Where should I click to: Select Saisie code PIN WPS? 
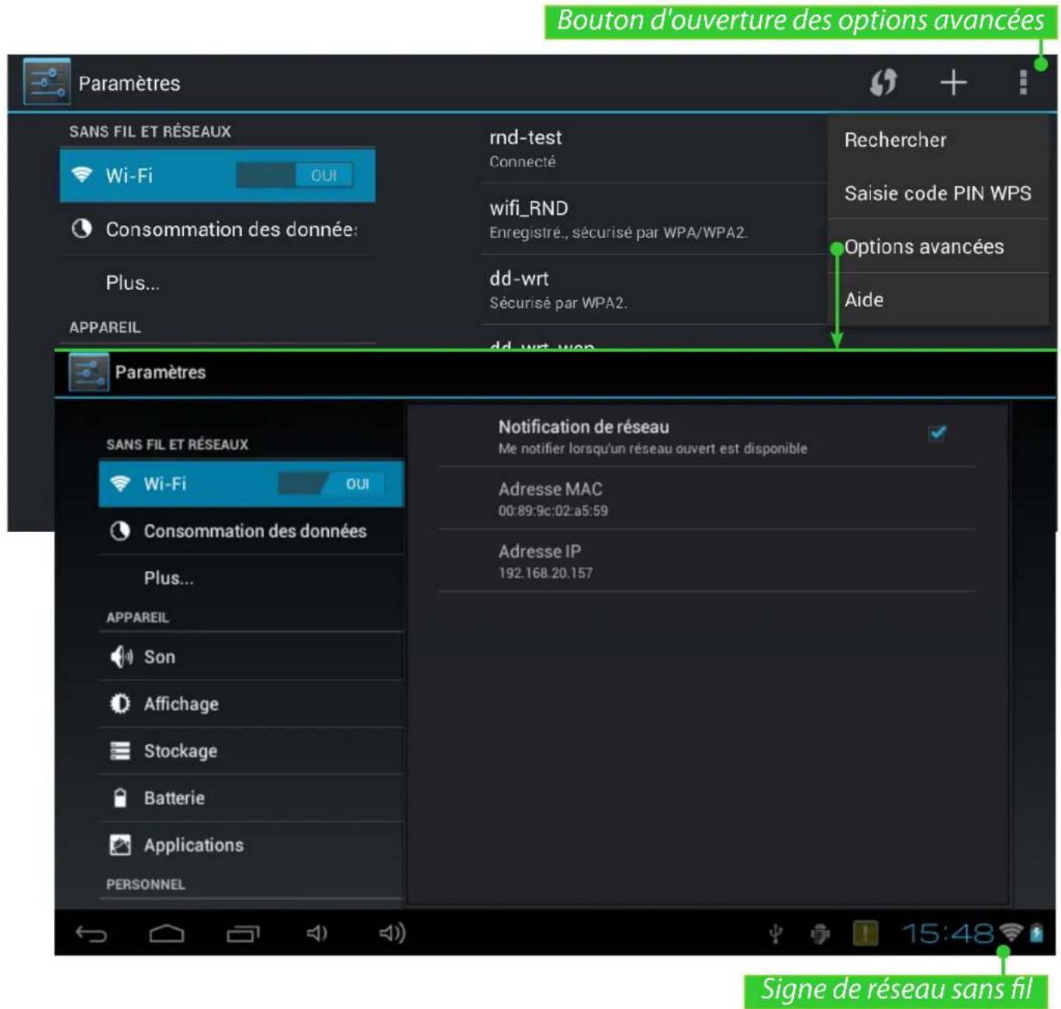point(938,193)
